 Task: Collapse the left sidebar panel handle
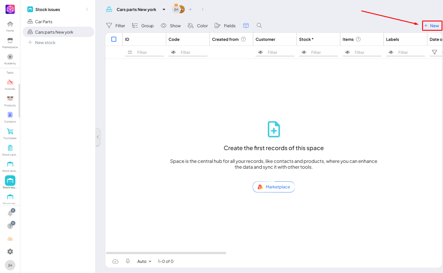98,137
